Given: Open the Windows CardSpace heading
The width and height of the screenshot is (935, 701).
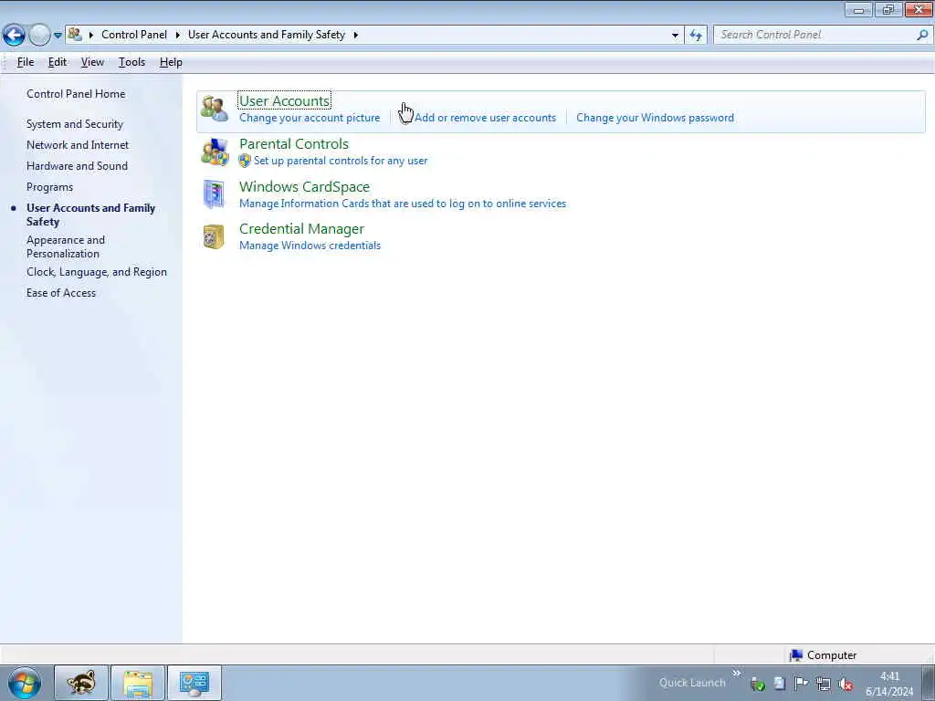Looking at the screenshot, I should (x=304, y=186).
